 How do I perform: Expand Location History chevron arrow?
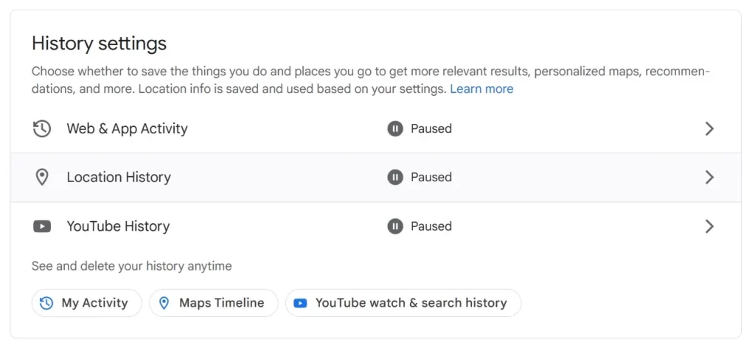(x=709, y=178)
